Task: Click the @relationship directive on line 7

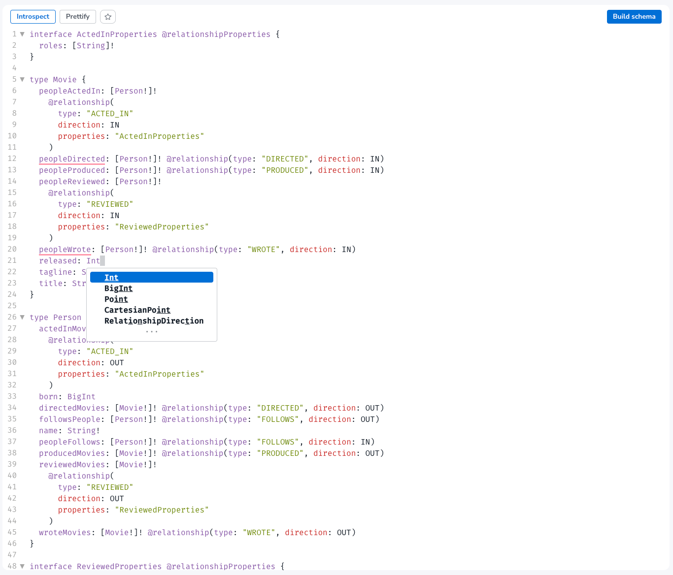Action: click(x=79, y=102)
